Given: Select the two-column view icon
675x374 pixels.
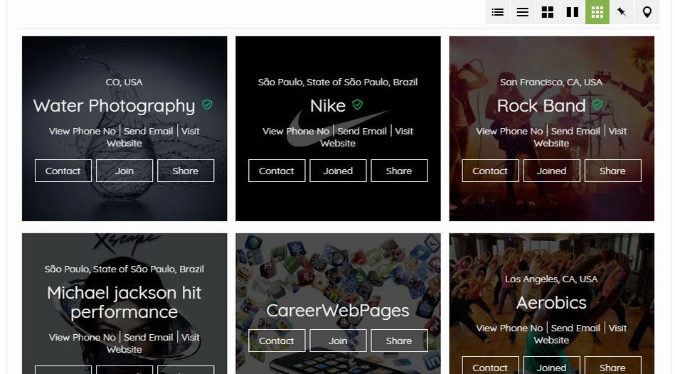Looking at the screenshot, I should (573, 12).
